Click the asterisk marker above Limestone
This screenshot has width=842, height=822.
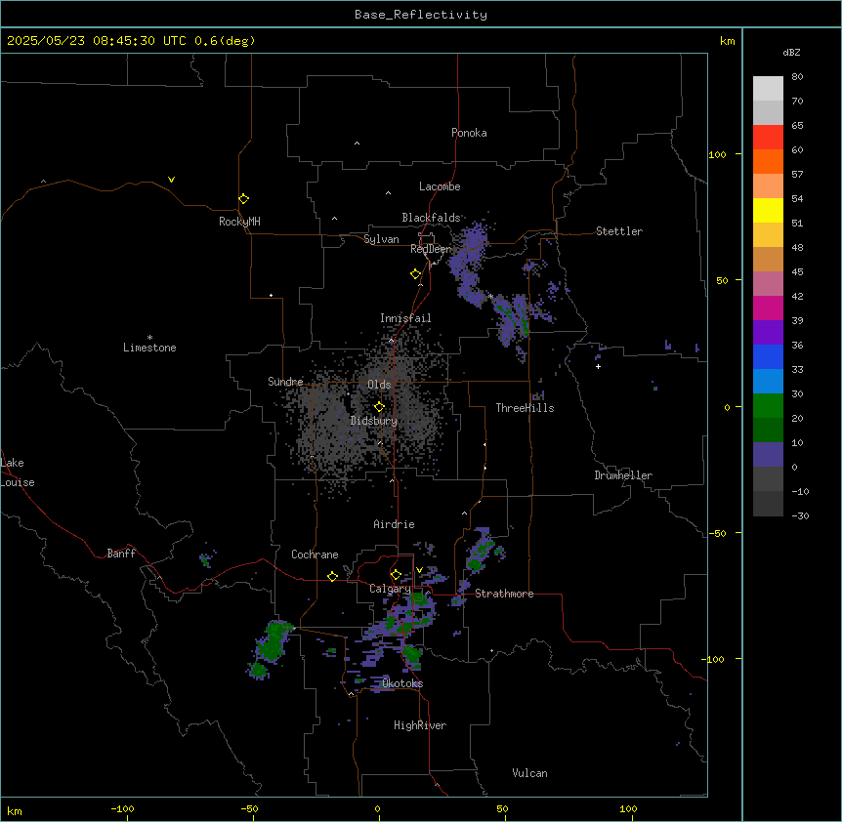point(149,338)
